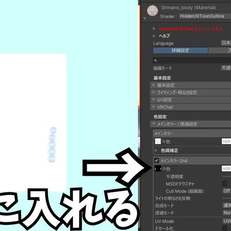Open the メインカラー2nd HDR color field

pyautogui.click(x=226, y=169)
